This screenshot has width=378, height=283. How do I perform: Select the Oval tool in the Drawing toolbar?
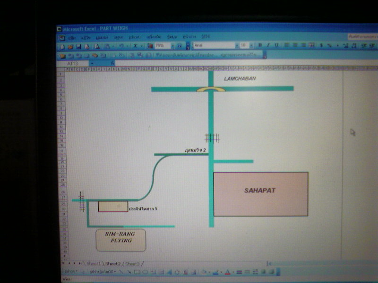tap(145, 272)
